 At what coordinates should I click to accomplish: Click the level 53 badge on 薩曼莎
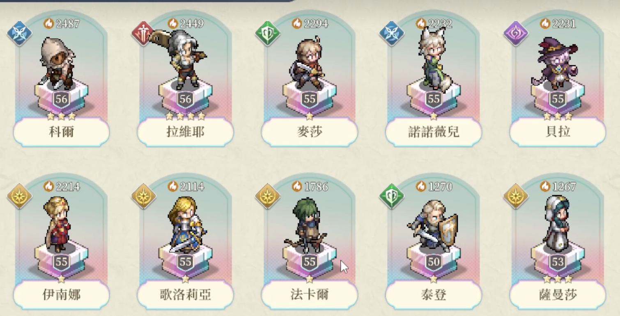coord(558,262)
